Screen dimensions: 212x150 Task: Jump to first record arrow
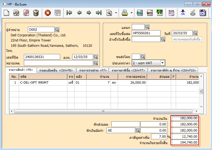coord(69,13)
